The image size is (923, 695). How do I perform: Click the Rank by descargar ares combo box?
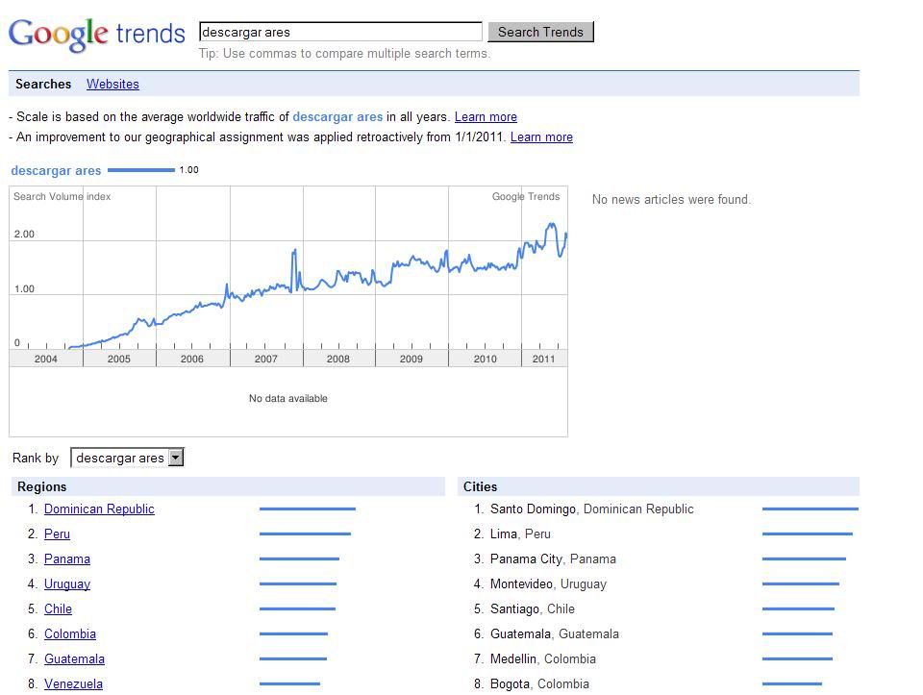127,458
